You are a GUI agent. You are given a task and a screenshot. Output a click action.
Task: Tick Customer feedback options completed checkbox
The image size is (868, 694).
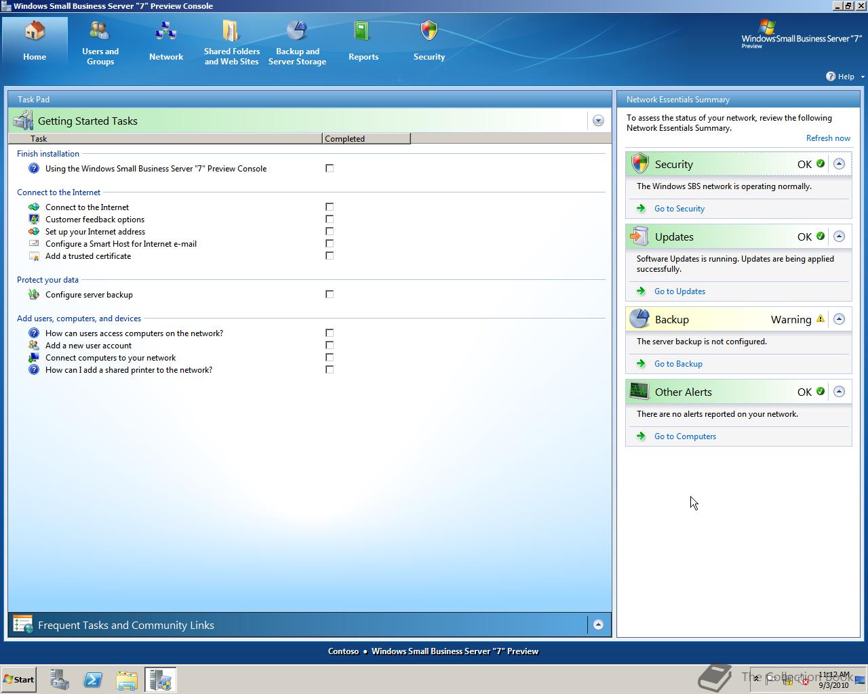pos(330,219)
